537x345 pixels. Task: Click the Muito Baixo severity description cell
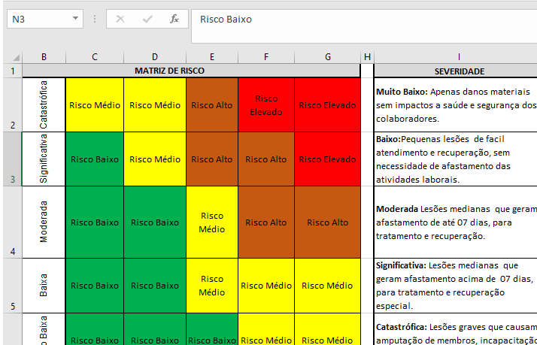tap(456, 104)
